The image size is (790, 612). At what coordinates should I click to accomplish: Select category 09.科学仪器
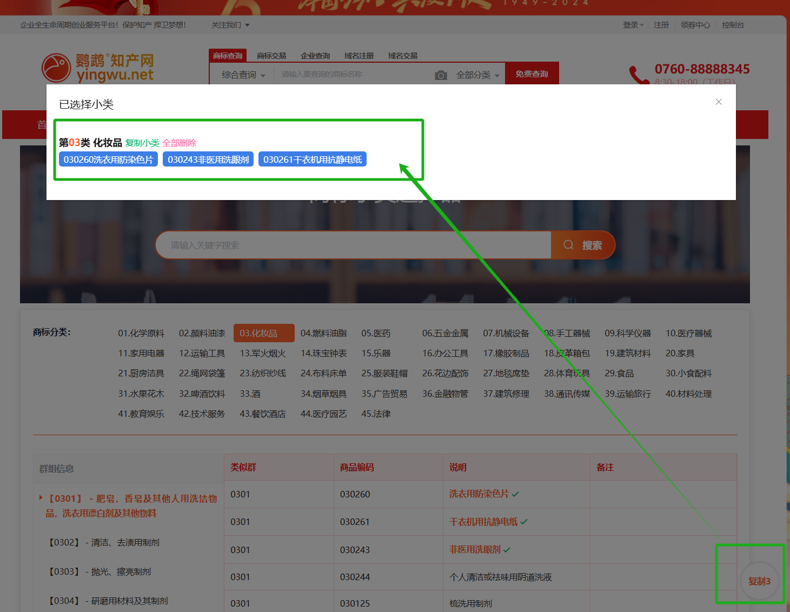pos(627,334)
